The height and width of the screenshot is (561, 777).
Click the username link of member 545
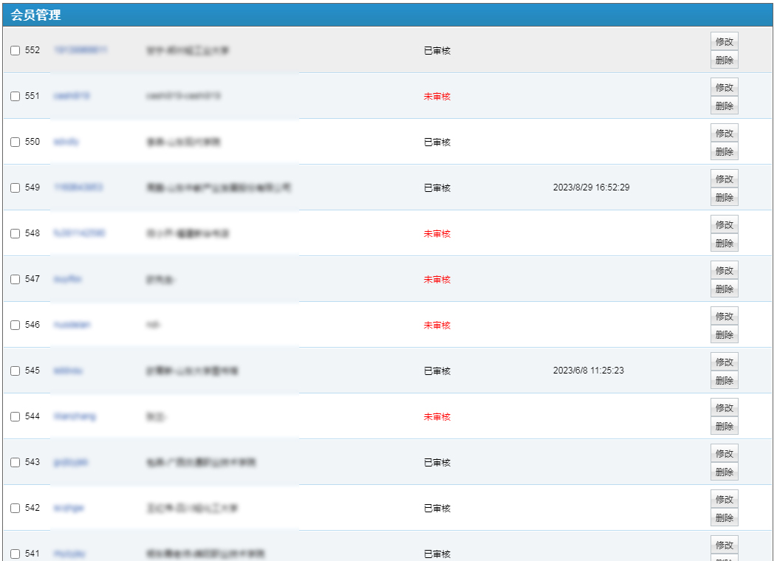68,371
